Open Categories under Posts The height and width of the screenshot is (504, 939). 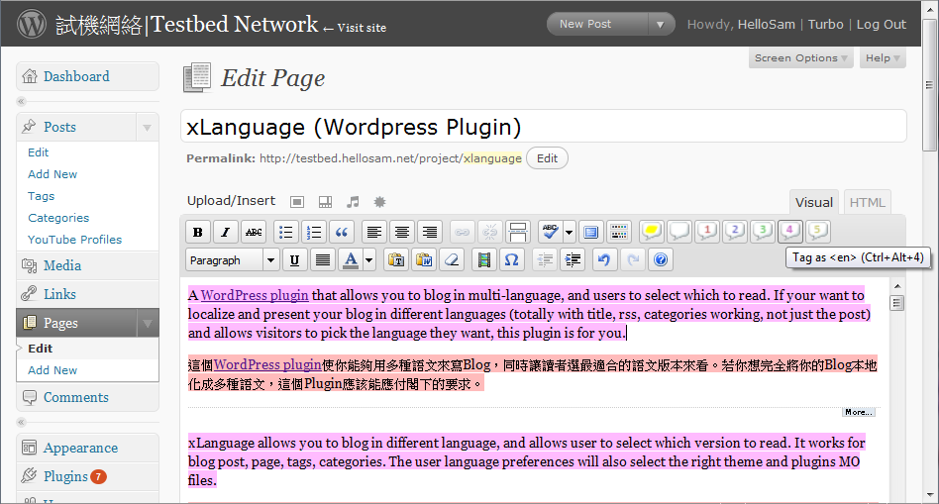[58, 218]
